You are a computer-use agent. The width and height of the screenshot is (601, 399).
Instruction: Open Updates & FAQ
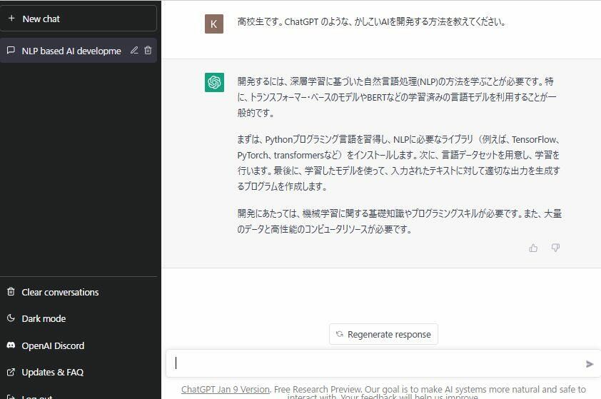(x=52, y=372)
